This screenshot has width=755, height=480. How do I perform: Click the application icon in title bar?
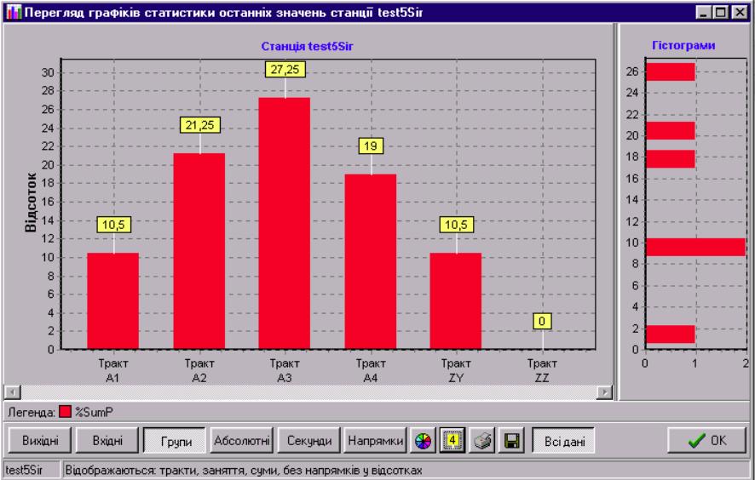click(14, 12)
